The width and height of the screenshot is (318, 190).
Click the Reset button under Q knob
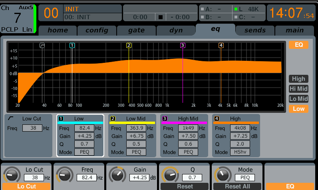(185, 186)
